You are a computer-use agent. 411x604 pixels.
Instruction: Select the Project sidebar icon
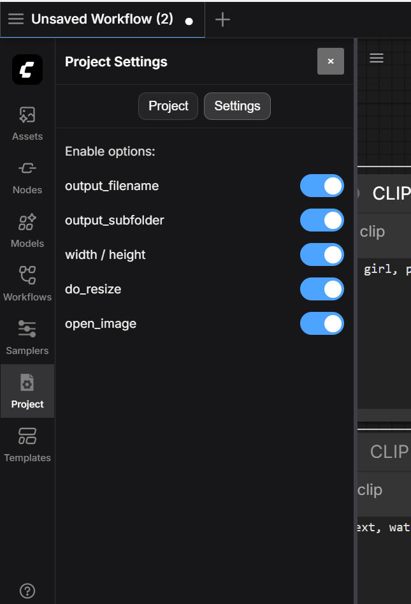[27, 391]
